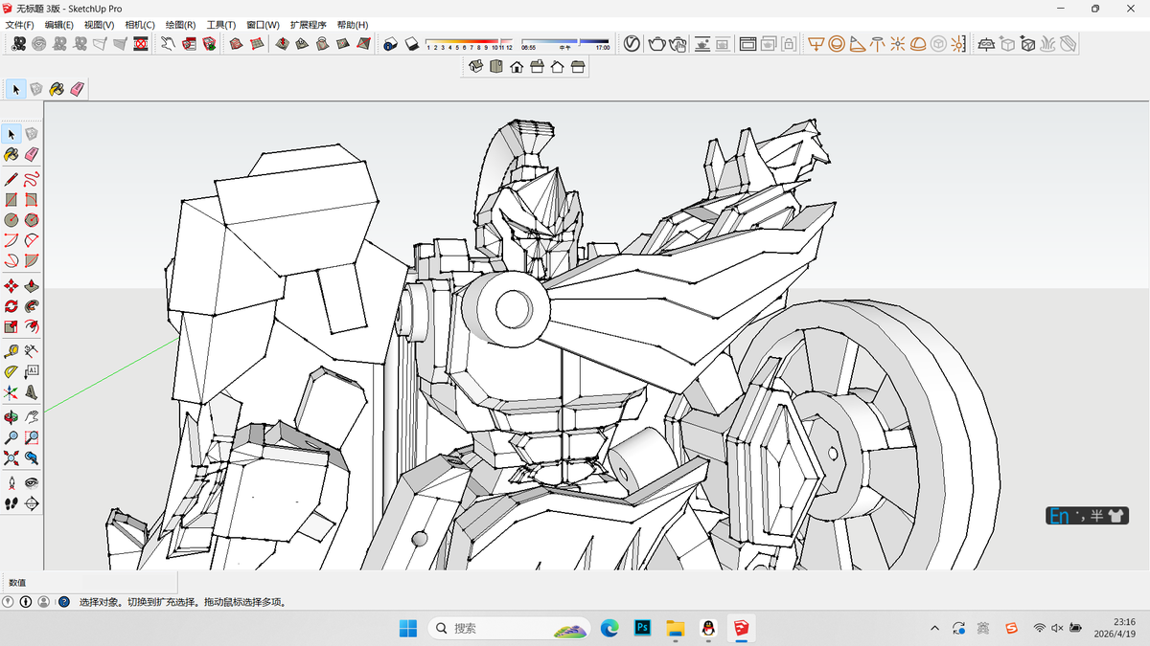Start V-Ray render with teapot icon
The width and height of the screenshot is (1150, 646).
(656, 43)
